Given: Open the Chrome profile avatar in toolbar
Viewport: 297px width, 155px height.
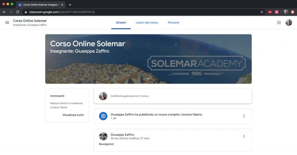Looking at the screenshot, I should [286, 12].
